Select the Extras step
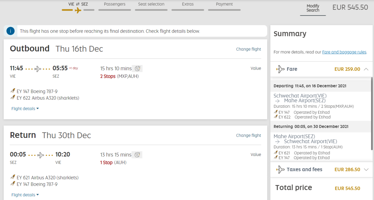Image resolution: width=374 pixels, height=200 pixels. tap(188, 4)
